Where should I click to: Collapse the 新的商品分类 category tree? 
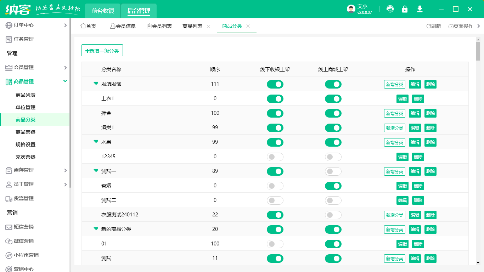[96, 229]
